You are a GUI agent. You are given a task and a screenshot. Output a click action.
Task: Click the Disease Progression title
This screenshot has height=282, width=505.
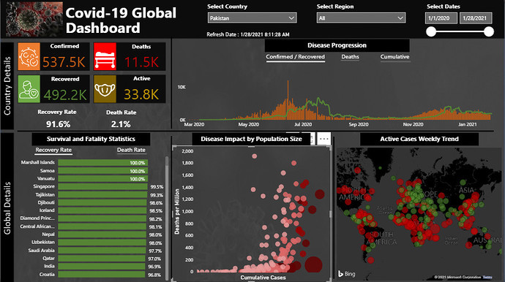337,45
